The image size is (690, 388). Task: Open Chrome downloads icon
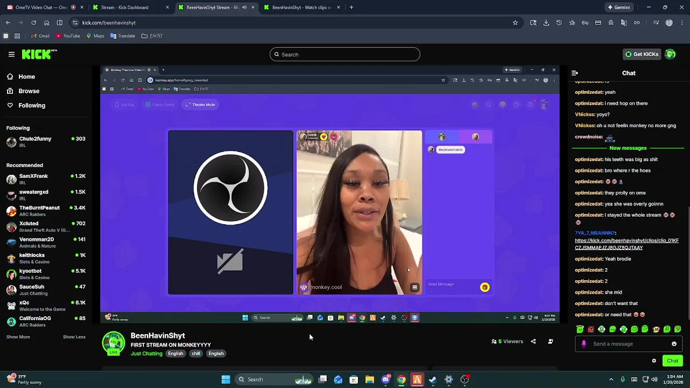point(546,23)
